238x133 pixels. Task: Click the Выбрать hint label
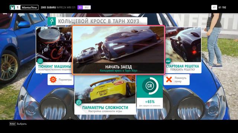[22, 124]
